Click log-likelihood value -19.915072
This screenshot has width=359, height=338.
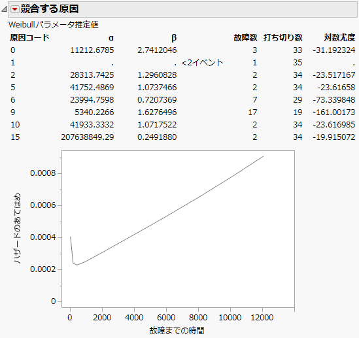pyautogui.click(x=334, y=137)
